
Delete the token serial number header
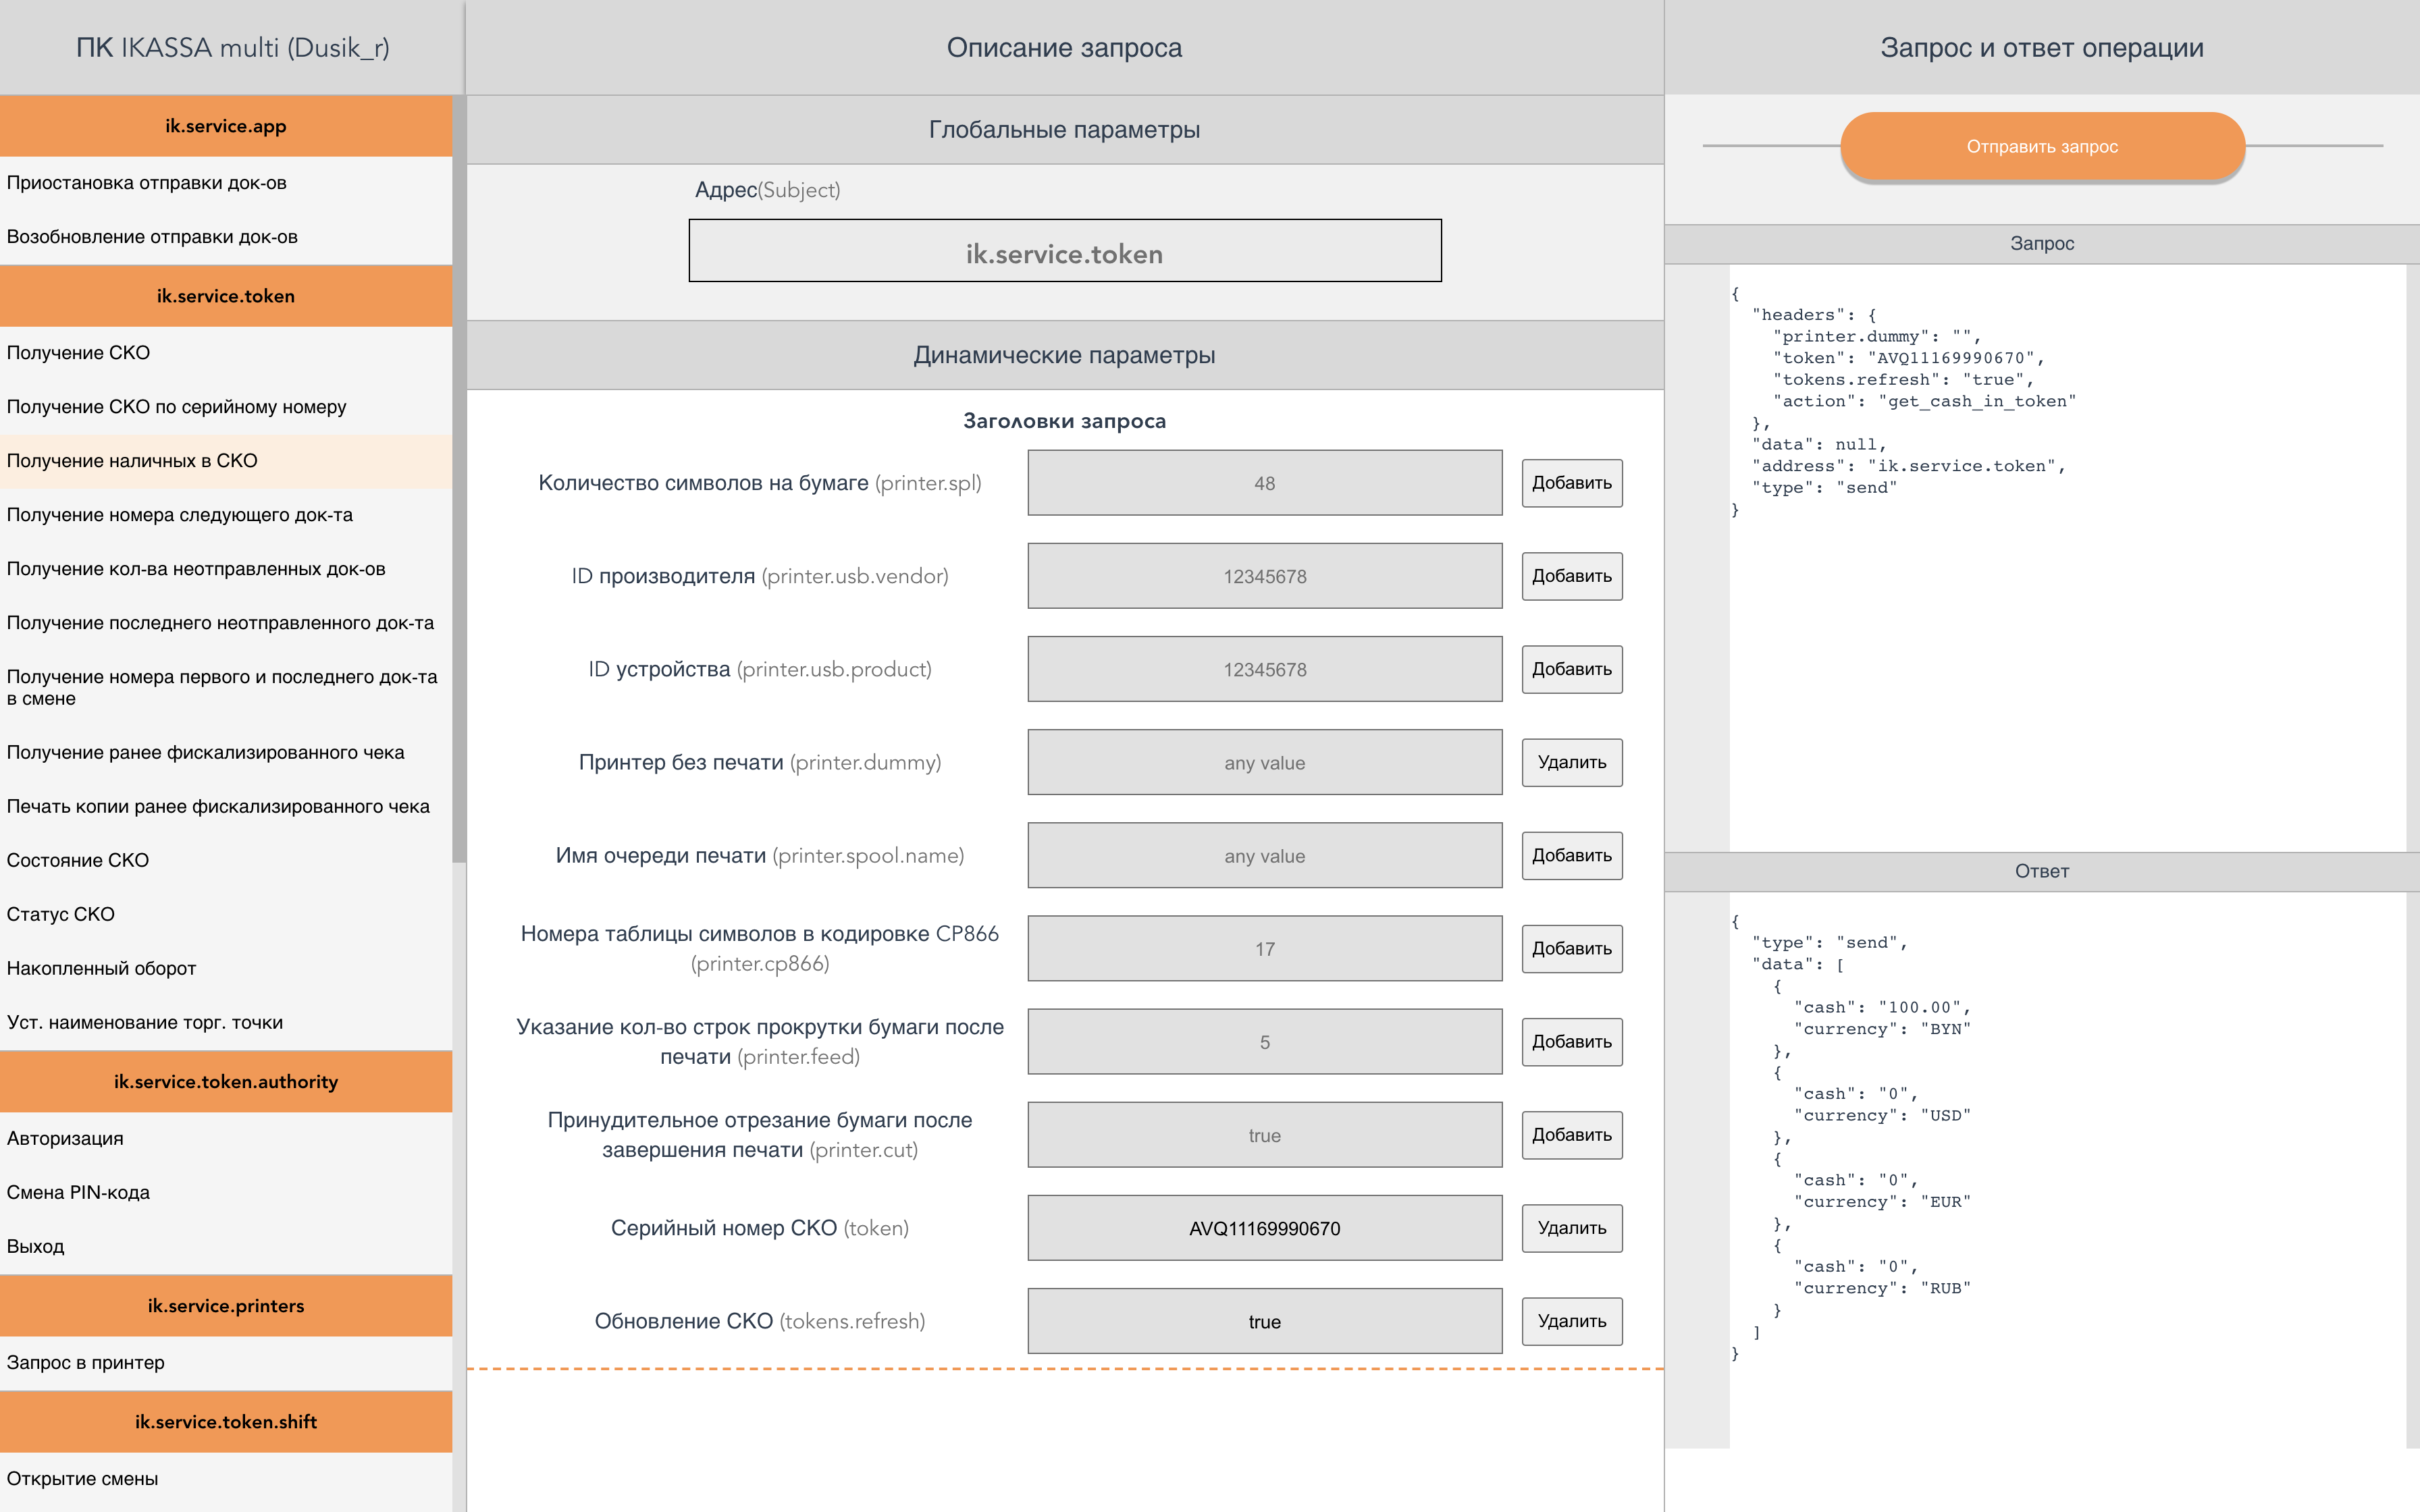pyautogui.click(x=1571, y=1228)
